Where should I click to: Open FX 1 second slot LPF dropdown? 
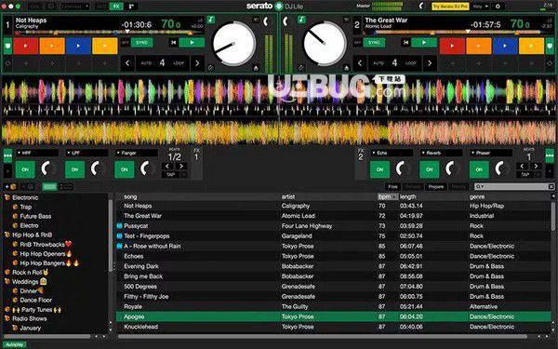tap(86, 153)
